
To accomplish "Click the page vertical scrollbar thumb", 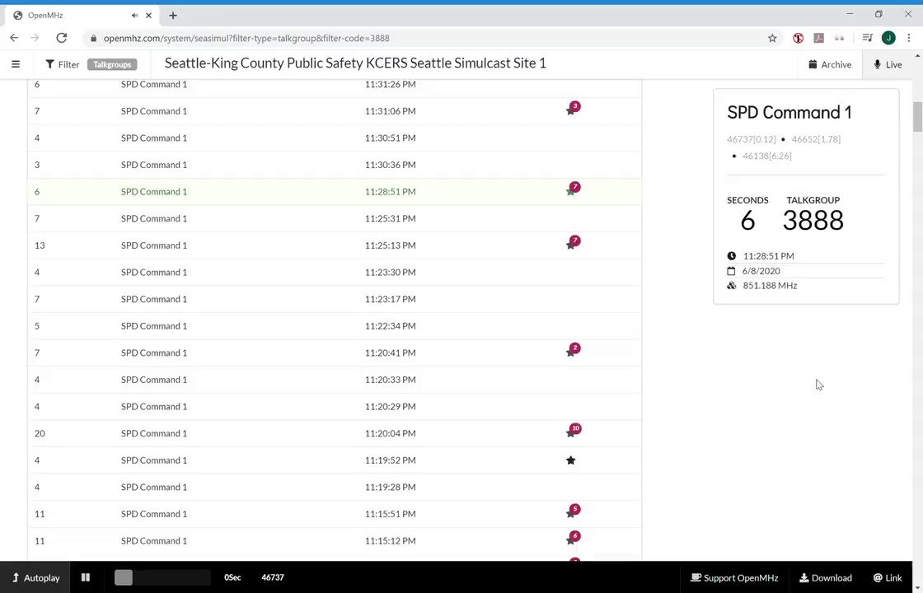I will pos(917,117).
